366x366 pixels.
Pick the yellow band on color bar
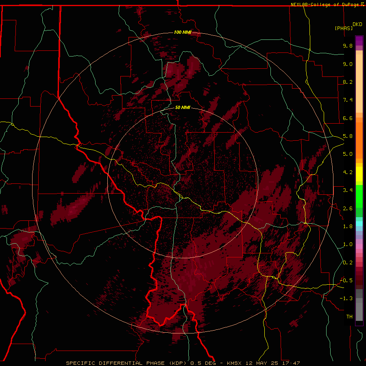(359, 174)
